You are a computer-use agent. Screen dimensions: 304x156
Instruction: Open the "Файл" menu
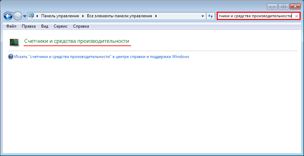(11, 26)
